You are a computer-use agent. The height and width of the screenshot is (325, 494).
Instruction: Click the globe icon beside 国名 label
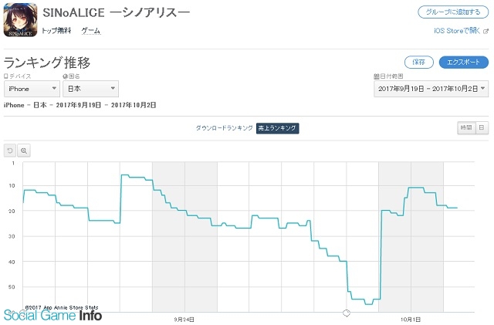[x=65, y=76]
